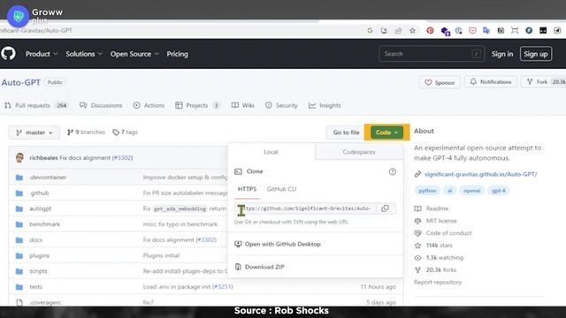Click the Sign up button
The width and height of the screenshot is (566, 318).
click(536, 54)
